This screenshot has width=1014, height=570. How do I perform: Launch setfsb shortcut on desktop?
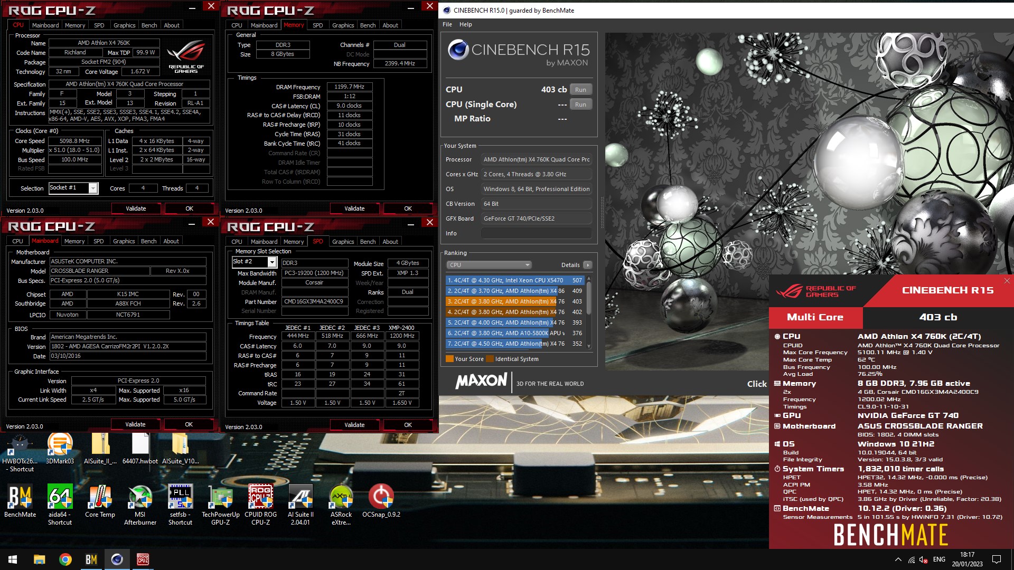pos(180,505)
